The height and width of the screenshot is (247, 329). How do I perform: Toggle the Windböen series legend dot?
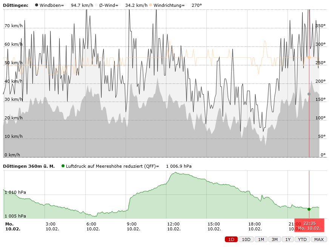tap(37, 5)
